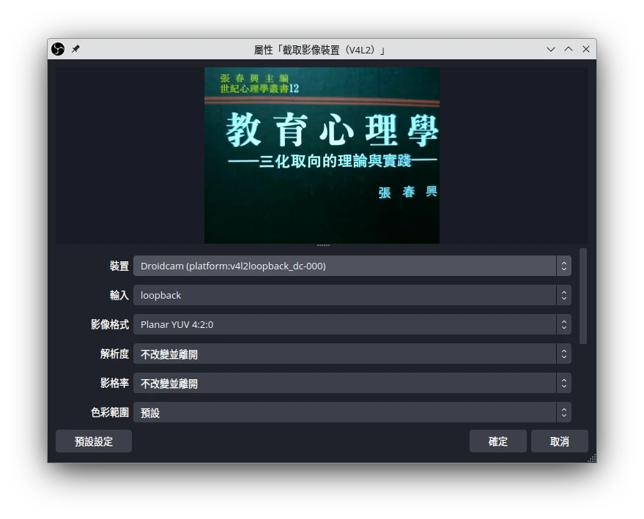
Task: Click the 裝置 label text
Action: [x=119, y=266]
